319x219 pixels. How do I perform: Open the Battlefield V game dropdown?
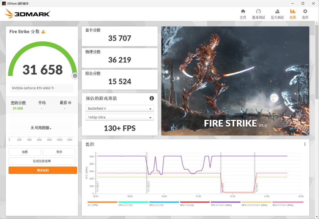119,108
